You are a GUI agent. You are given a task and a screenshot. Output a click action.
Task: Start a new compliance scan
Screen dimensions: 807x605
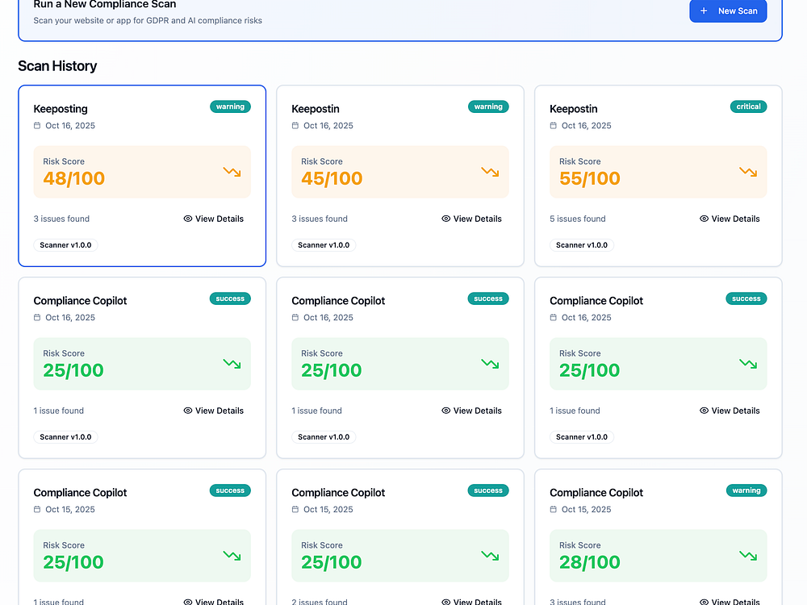[728, 11]
